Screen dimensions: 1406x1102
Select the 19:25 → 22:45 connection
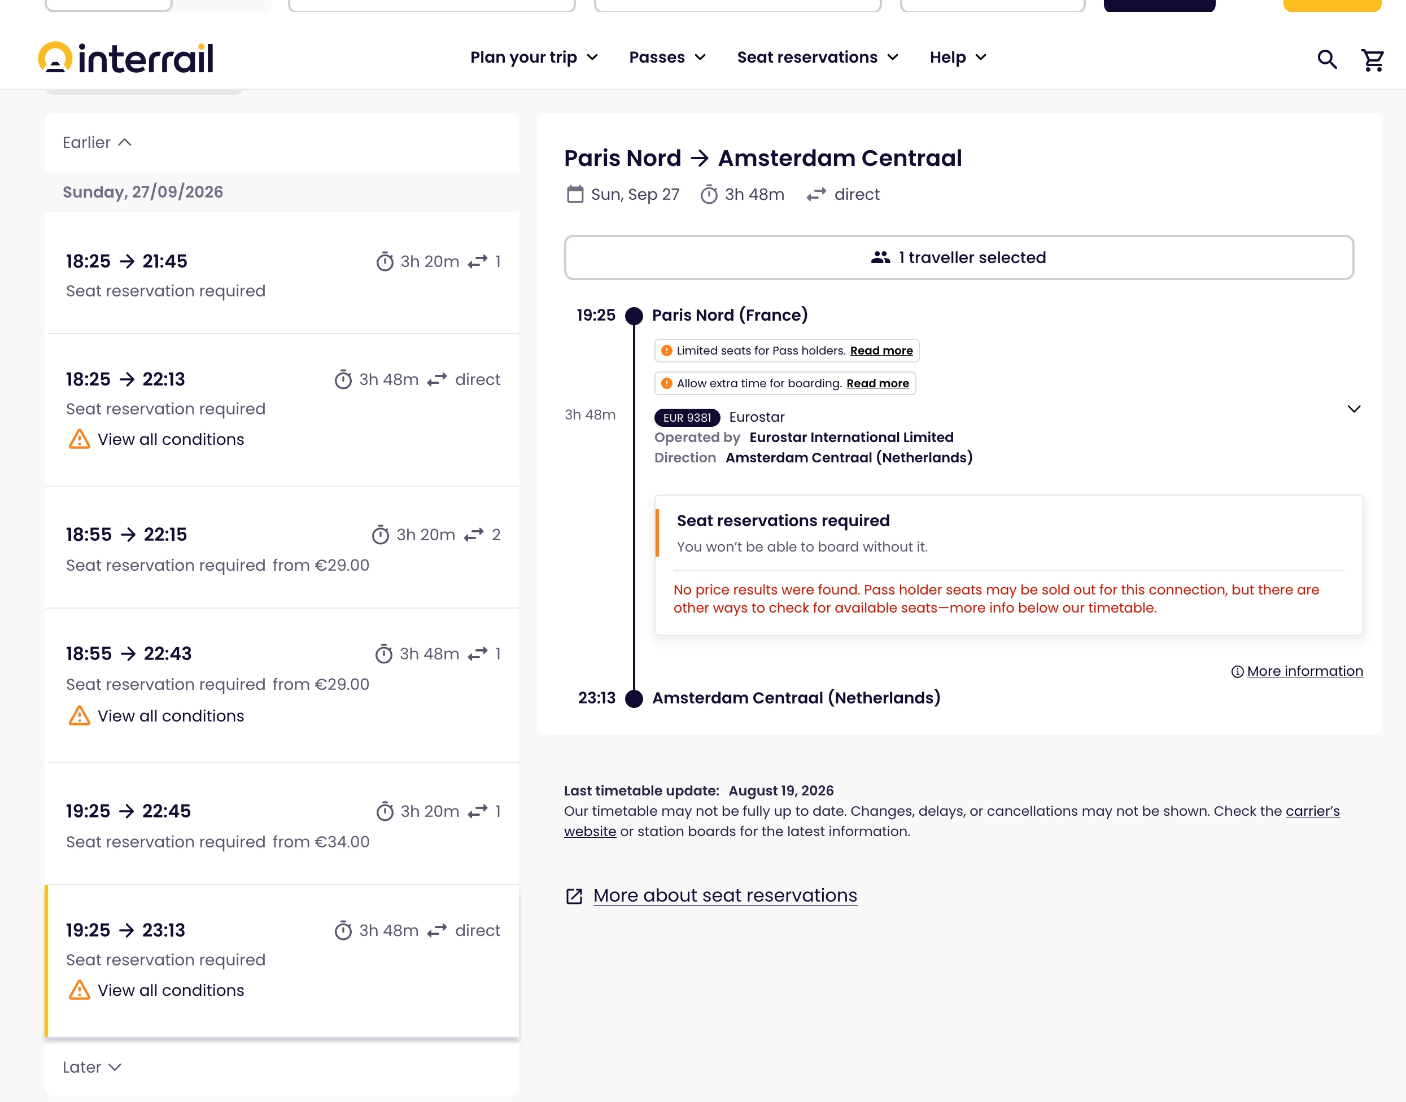[282, 824]
